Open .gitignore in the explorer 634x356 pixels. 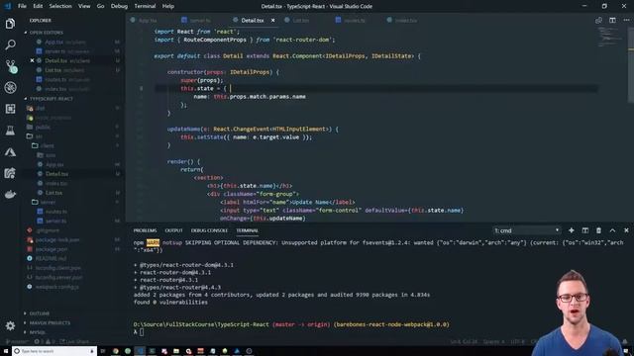[48, 230]
